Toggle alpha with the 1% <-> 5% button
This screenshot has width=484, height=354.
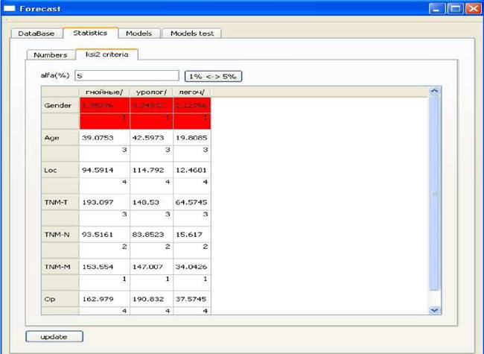tap(213, 76)
